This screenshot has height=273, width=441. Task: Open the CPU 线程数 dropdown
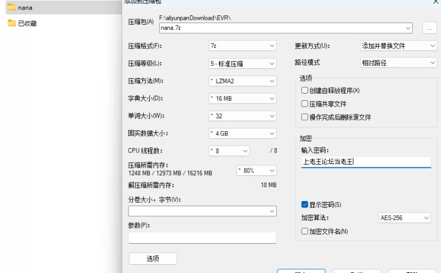click(x=229, y=151)
